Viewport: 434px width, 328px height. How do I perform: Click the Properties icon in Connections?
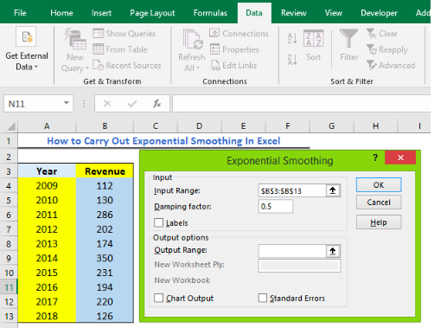(x=214, y=49)
